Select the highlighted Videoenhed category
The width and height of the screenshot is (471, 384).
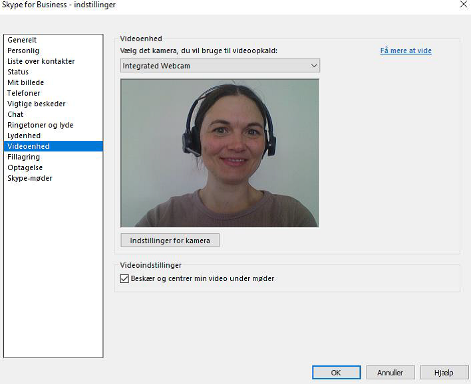53,146
